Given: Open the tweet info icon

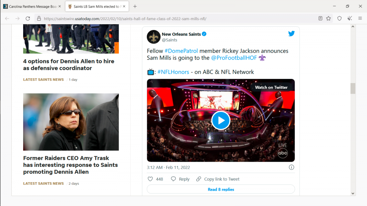Looking at the screenshot, I should 291,167.
